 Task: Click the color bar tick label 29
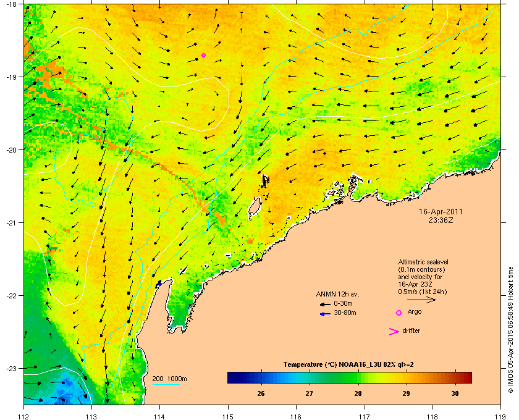pyautogui.click(x=406, y=393)
